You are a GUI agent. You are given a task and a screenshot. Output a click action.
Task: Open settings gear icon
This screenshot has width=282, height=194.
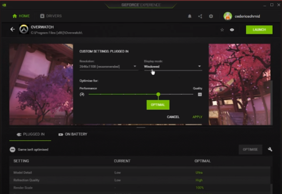tap(211, 17)
